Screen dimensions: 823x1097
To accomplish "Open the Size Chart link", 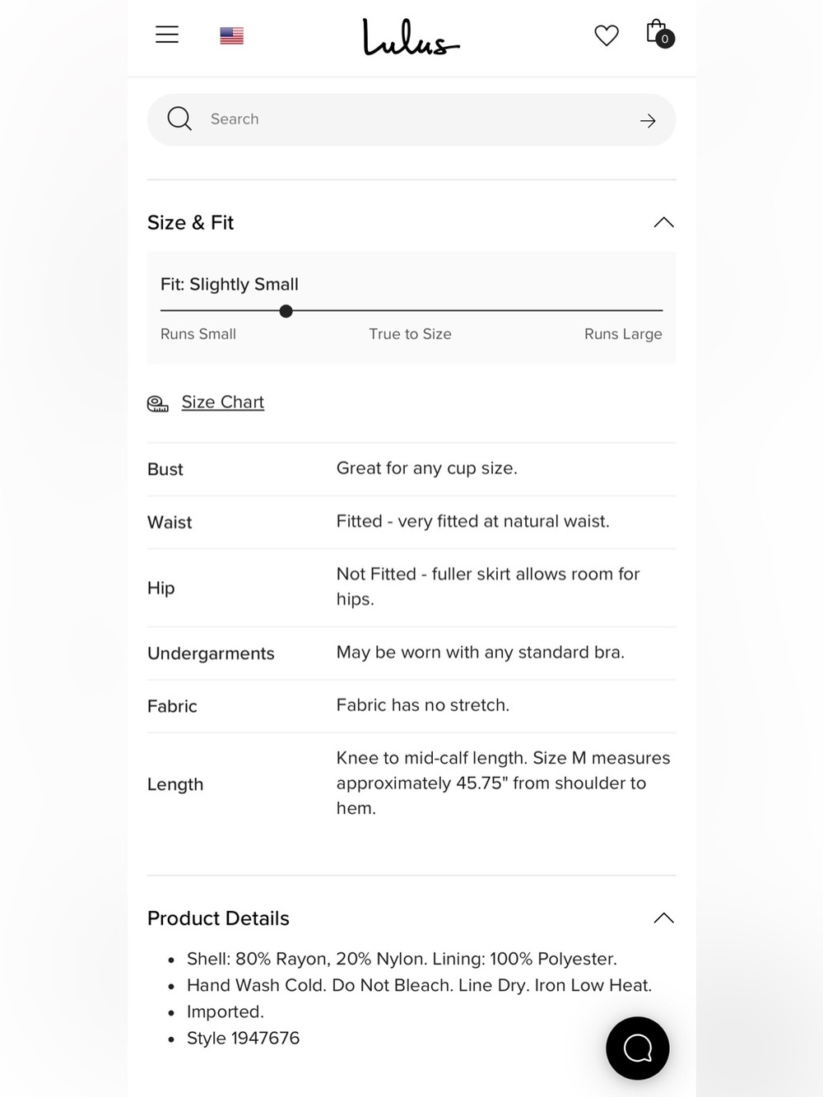I will click(223, 402).
